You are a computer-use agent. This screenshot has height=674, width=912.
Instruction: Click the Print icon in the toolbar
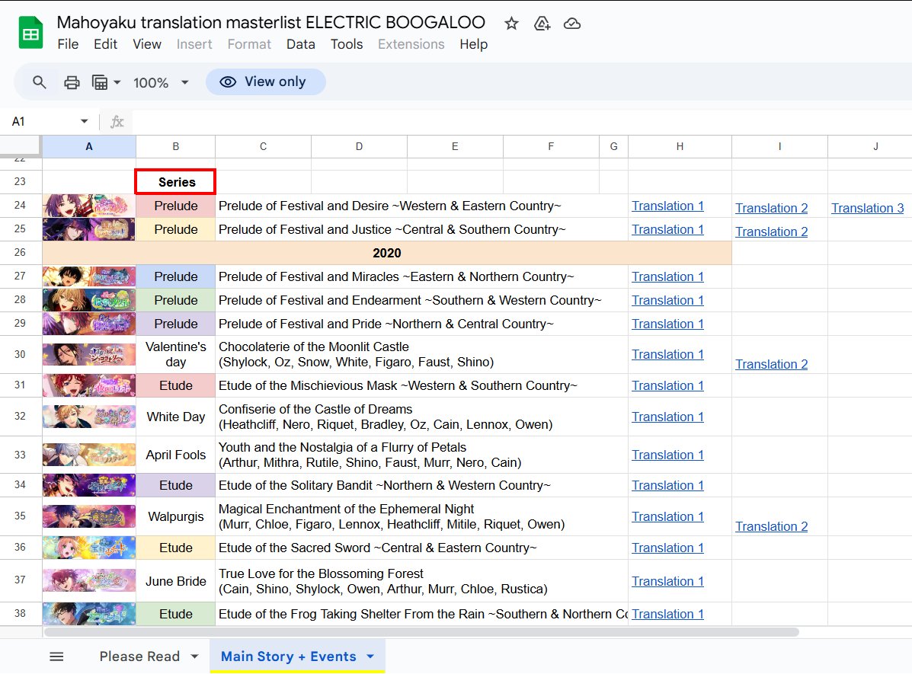click(x=72, y=81)
